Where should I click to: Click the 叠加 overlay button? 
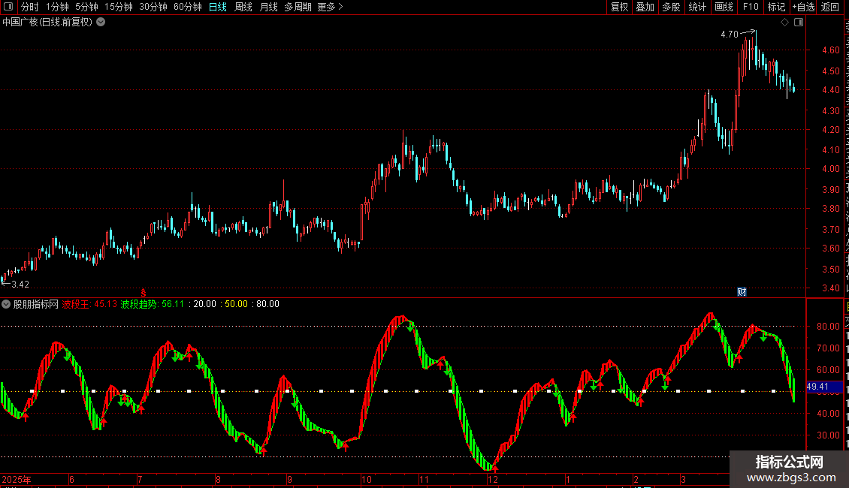[x=645, y=7]
